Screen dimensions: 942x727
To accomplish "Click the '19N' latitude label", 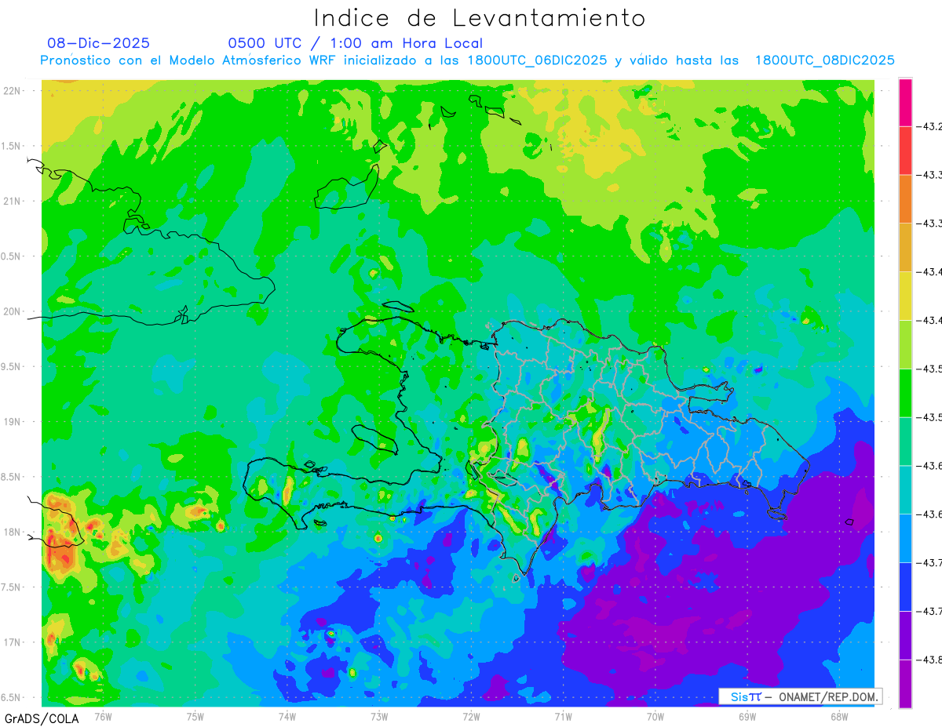I will coord(13,422).
